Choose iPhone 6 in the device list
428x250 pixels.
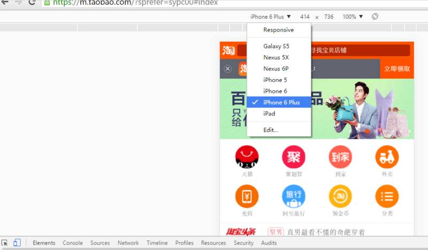279,91
